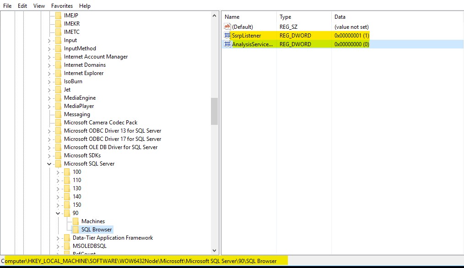Image resolution: width=464 pixels, height=268 pixels.
Task: Open the File menu
Action: click(7, 5)
